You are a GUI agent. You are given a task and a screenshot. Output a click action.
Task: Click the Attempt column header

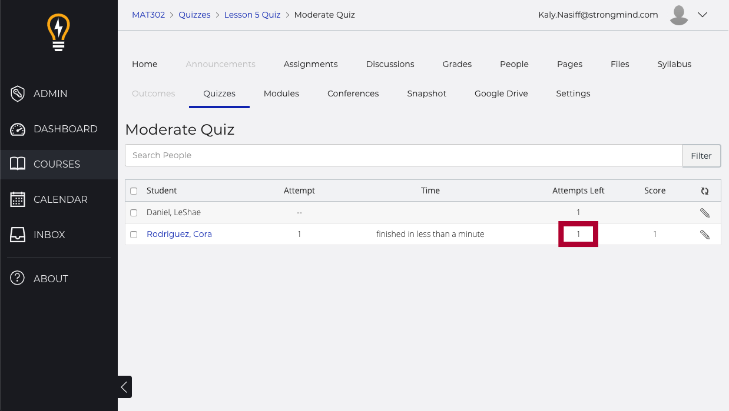[299, 191]
